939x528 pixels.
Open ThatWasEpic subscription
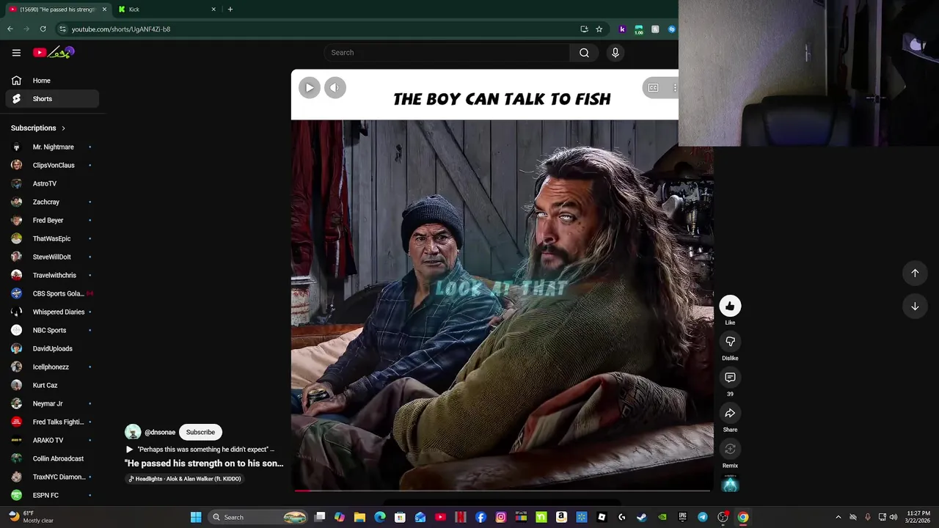click(x=52, y=238)
